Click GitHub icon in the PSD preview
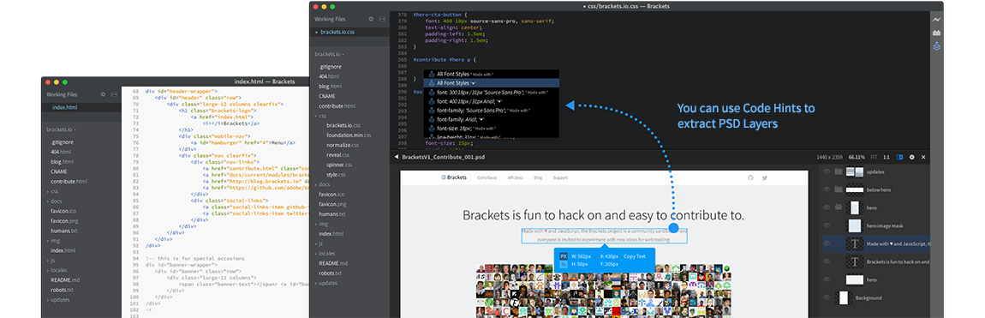The height and width of the screenshot is (318, 985). point(750,177)
